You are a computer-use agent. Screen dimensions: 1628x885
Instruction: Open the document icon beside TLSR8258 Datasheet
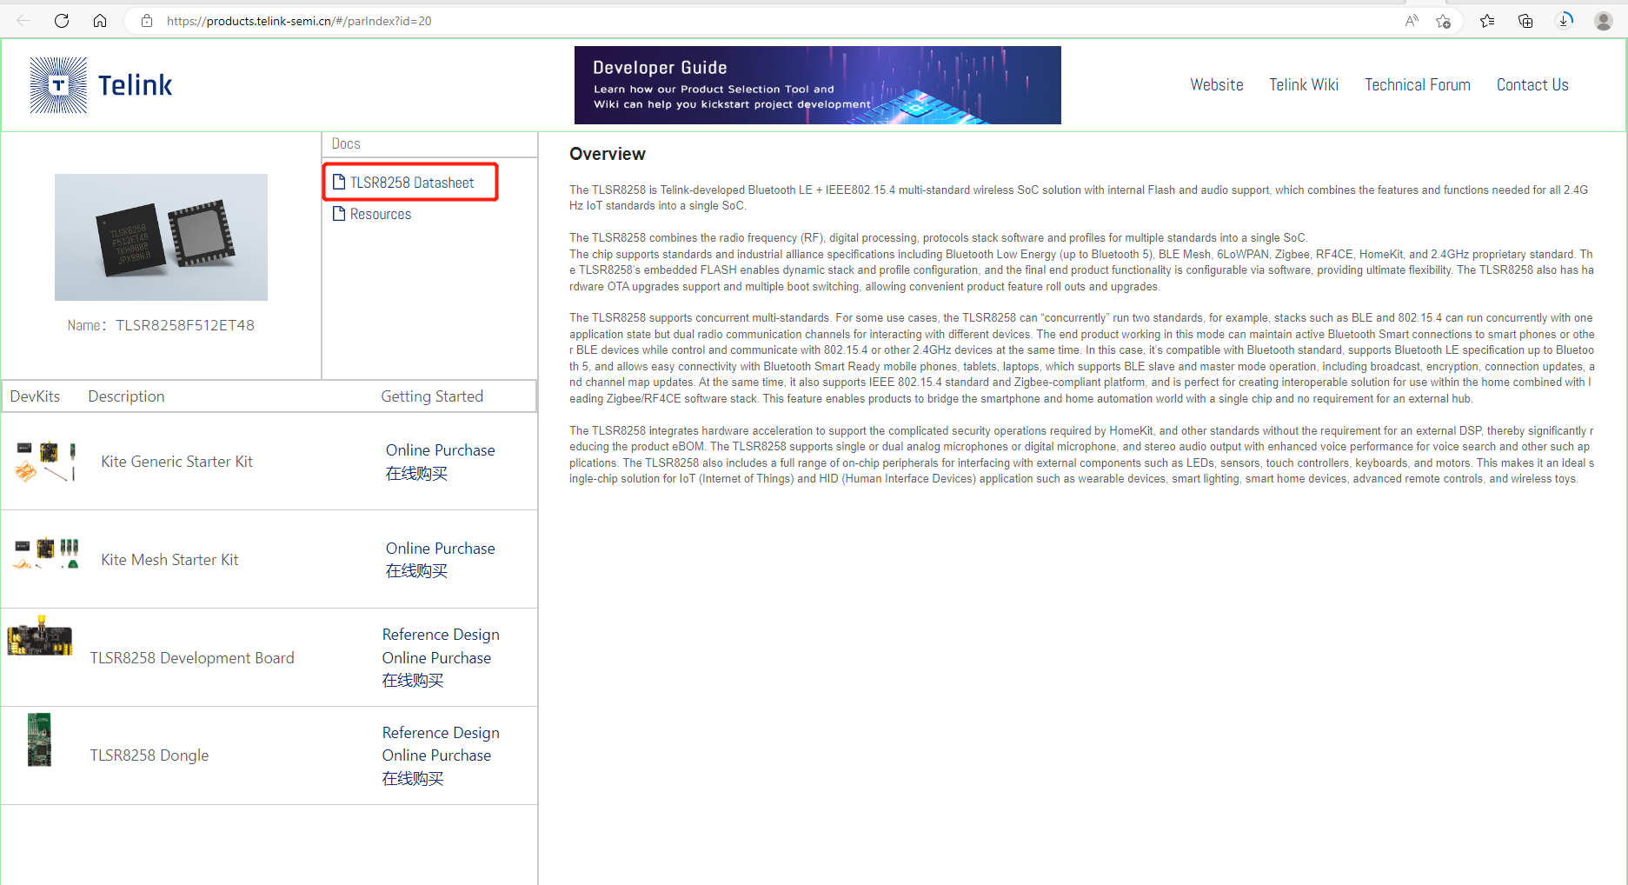click(x=340, y=182)
